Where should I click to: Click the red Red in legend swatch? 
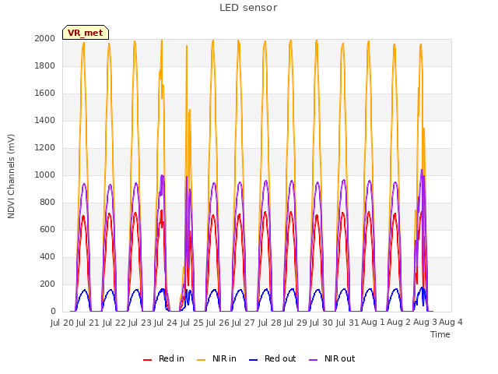(x=147, y=360)
